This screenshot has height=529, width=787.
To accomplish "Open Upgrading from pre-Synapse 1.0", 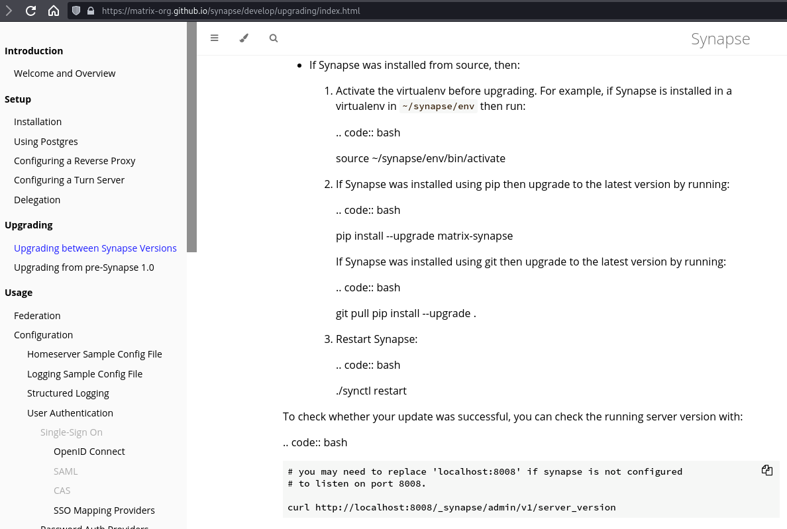I will coord(83,267).
